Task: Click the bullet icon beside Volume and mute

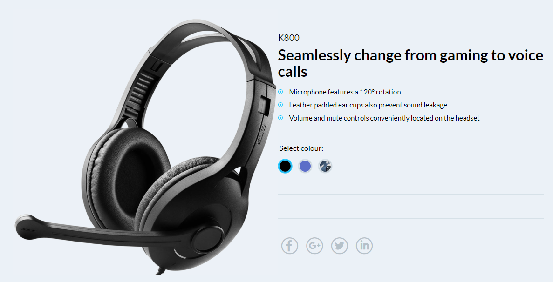Action: click(280, 118)
